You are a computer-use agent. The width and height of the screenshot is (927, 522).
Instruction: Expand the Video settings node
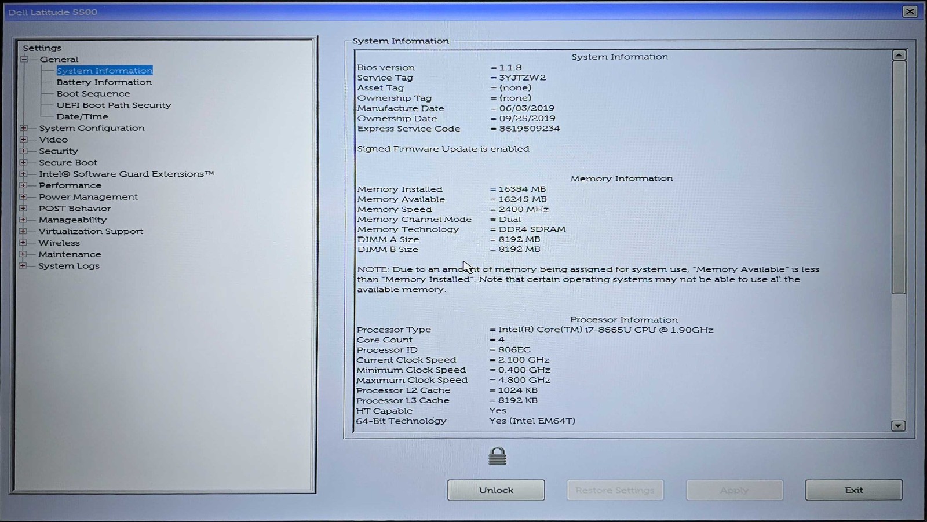[x=24, y=140]
